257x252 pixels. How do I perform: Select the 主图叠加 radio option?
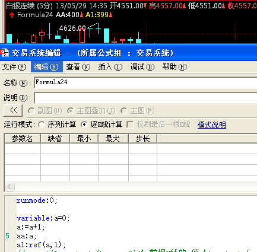click(x=71, y=111)
